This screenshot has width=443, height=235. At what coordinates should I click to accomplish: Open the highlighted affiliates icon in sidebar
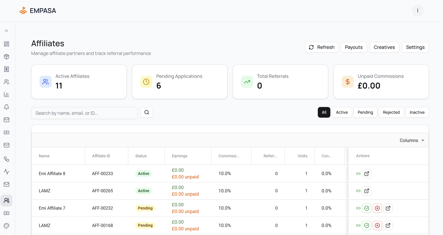coord(6,200)
